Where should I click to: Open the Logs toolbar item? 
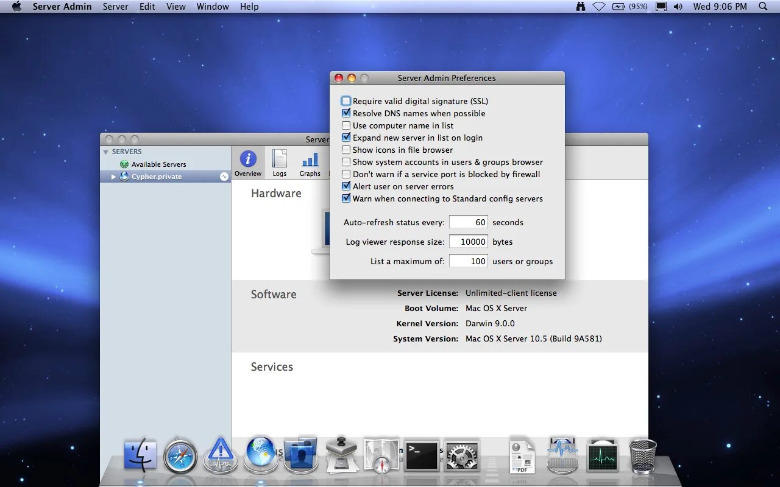(280, 163)
